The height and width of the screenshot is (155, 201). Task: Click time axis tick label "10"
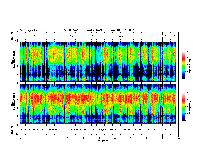pyautogui.click(x=178, y=138)
